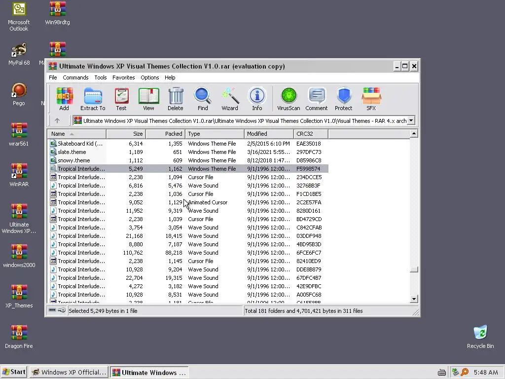Viewport: 505px width, 379px height.
Task: Select the snowy.theme file
Action: coord(188,160)
